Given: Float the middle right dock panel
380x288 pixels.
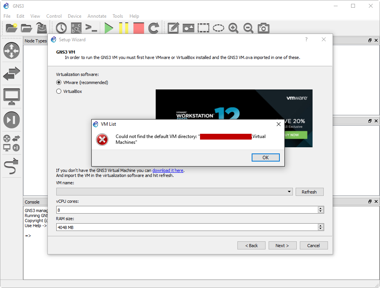Looking at the screenshot, I should coord(370,121).
